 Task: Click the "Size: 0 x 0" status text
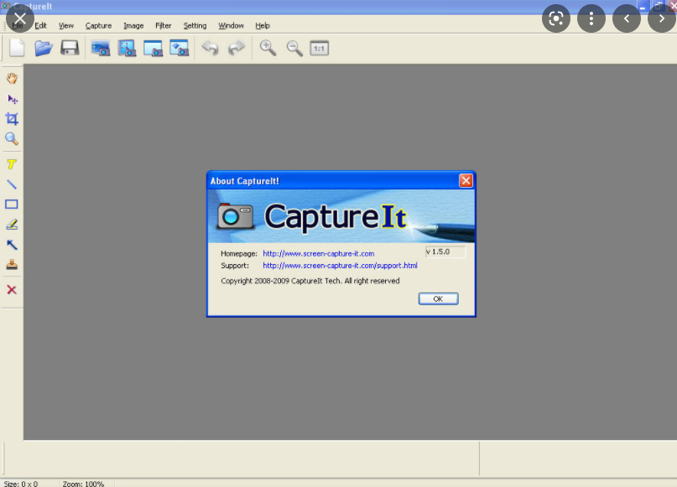tap(21, 484)
